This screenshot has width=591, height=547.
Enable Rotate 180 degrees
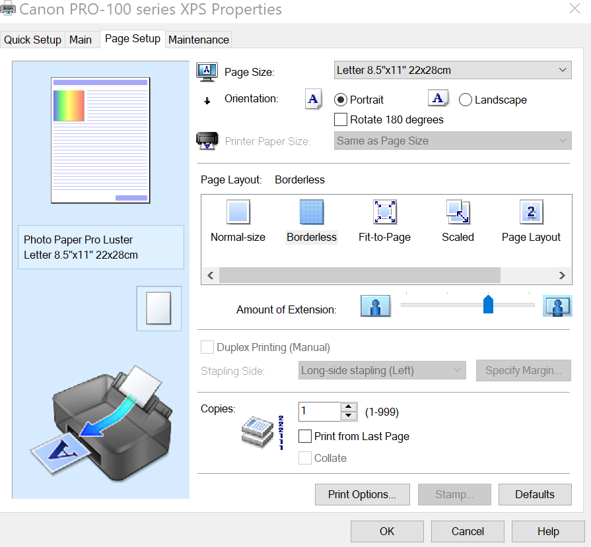pos(340,119)
